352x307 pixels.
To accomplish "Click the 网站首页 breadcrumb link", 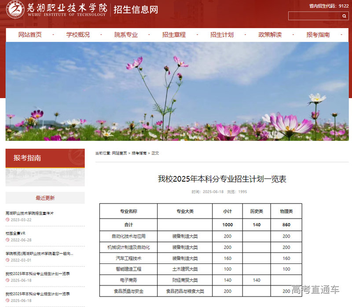I will 119,153.
